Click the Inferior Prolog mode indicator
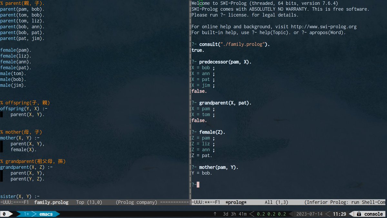The width and height of the screenshot is (387, 218). [345, 202]
